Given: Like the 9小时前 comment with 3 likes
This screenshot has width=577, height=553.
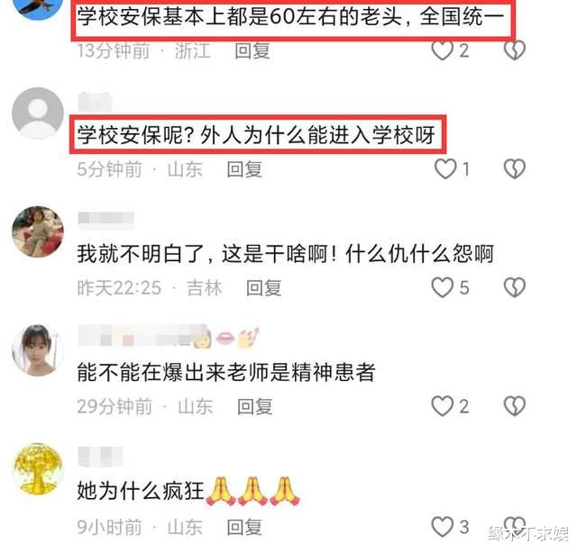Looking at the screenshot, I should click(443, 527).
